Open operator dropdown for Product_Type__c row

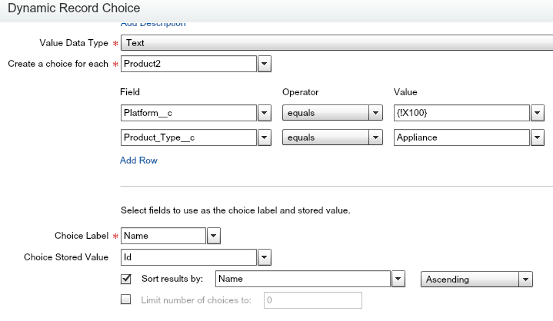point(375,138)
